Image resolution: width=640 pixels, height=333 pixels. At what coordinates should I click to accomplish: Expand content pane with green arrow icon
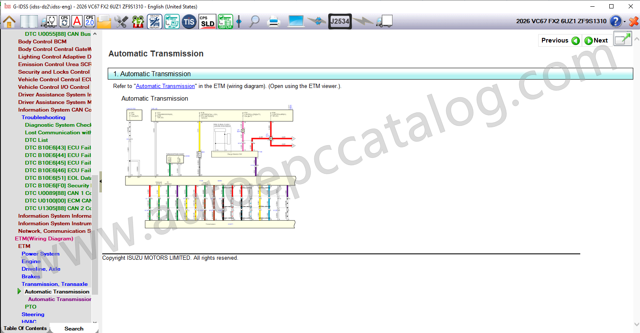click(623, 39)
